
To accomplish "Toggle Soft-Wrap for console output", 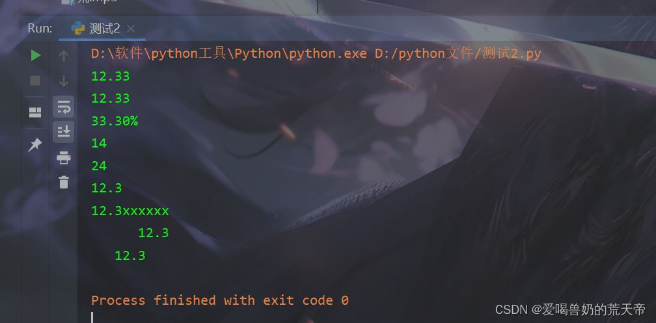I will tap(64, 107).
